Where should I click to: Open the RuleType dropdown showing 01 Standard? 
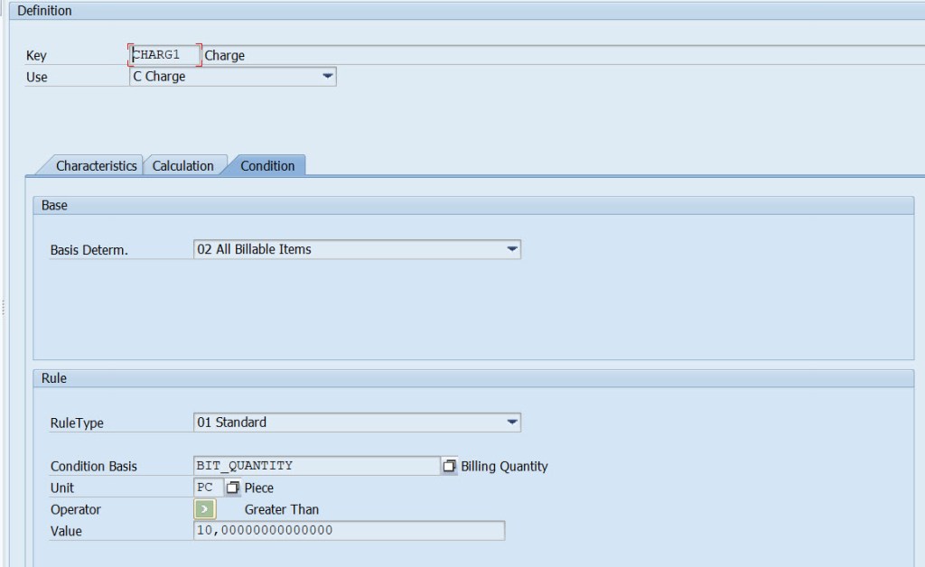(511, 422)
